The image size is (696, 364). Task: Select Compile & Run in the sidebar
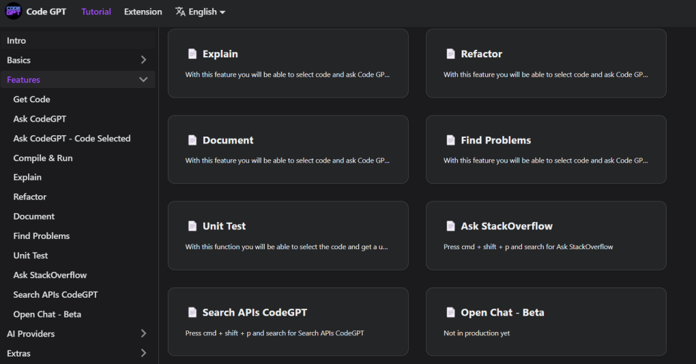tap(43, 158)
